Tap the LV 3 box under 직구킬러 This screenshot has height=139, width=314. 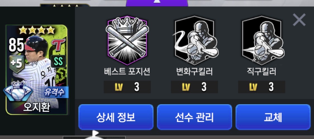(262, 87)
